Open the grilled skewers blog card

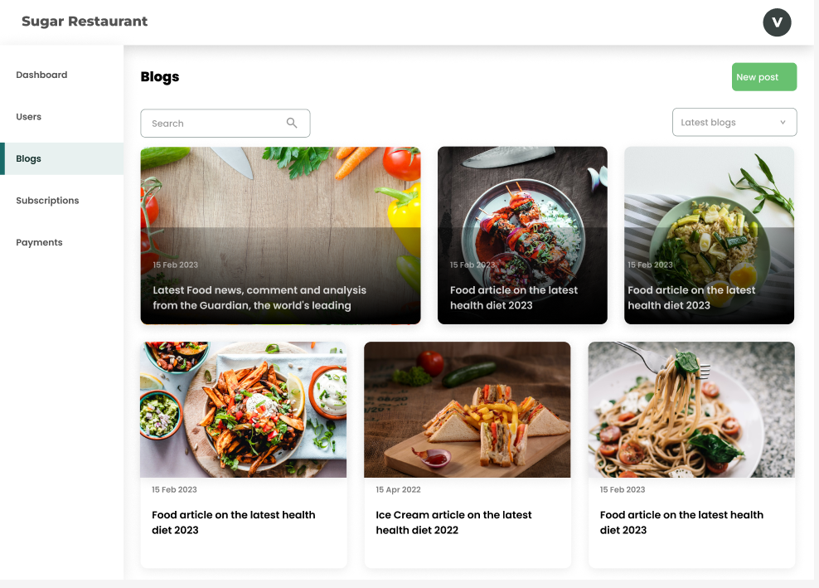tap(522, 236)
